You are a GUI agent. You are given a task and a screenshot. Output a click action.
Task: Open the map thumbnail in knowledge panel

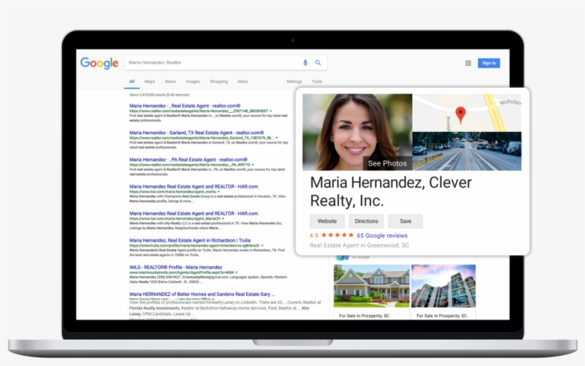[x=467, y=113]
